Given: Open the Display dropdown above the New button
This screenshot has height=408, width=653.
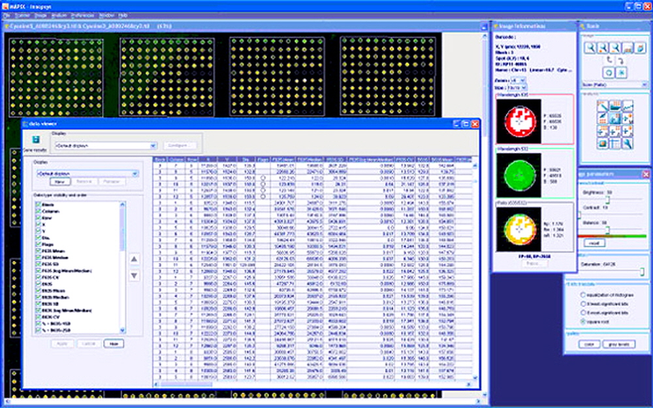Looking at the screenshot, I should pos(88,174).
